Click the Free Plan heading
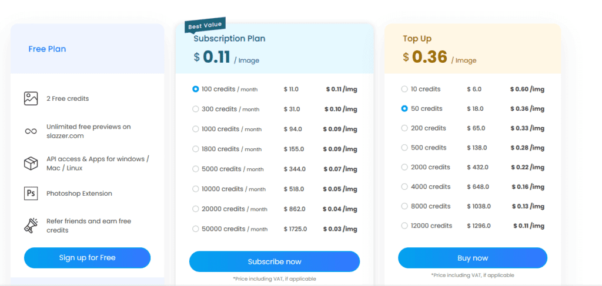This screenshot has width=602, height=286. coord(47,49)
